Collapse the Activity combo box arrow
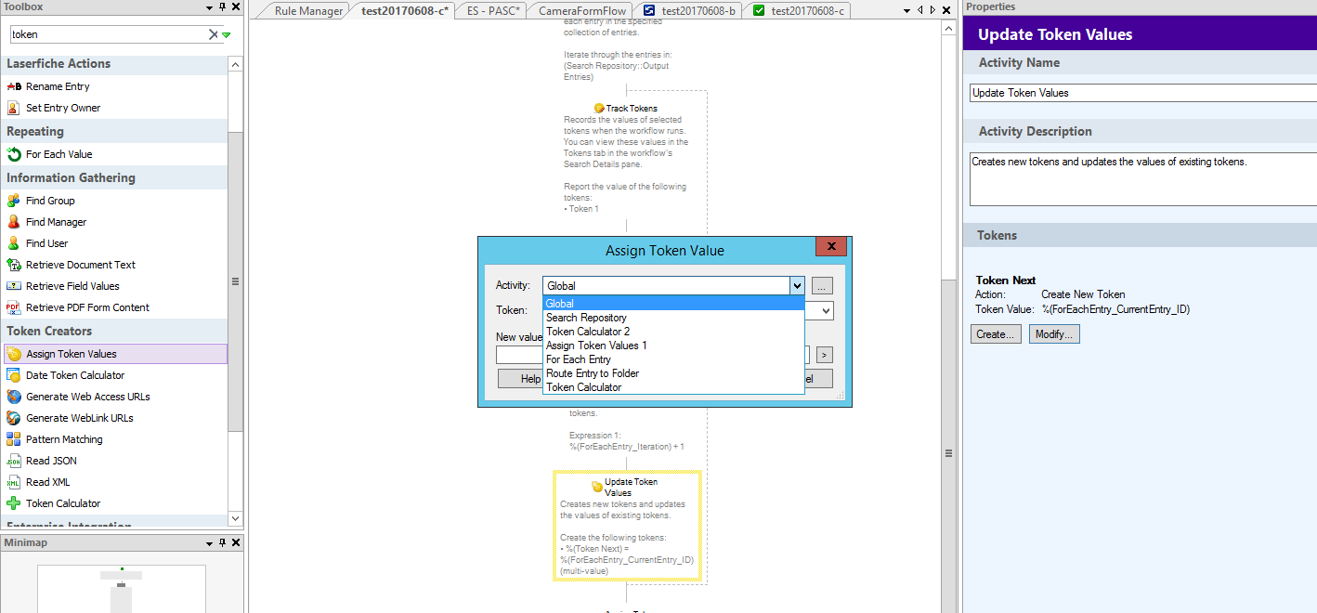The image size is (1317, 613). pyautogui.click(x=796, y=285)
